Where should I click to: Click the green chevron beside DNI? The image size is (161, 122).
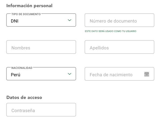point(69,20)
